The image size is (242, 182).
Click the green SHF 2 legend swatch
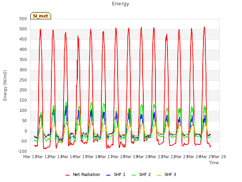[133, 175]
